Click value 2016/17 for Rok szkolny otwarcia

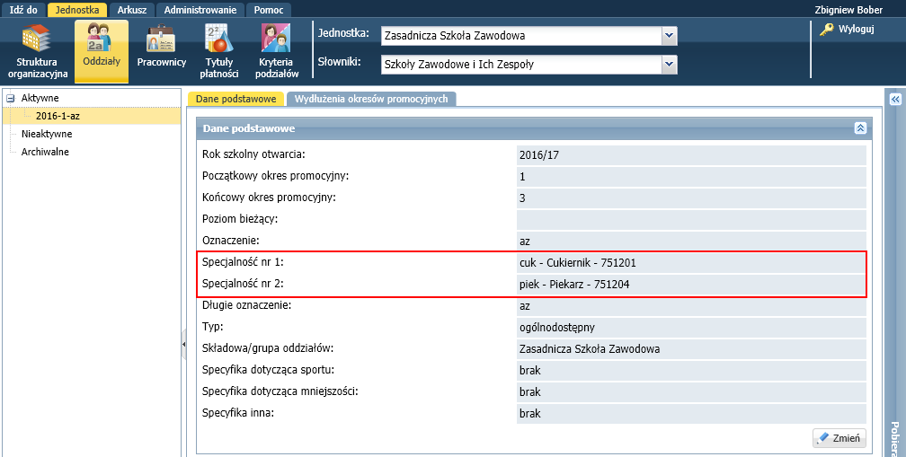[x=691, y=155]
